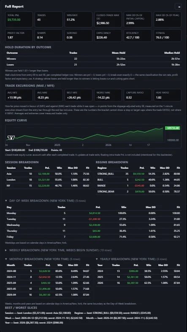The height and width of the screenshot is (332, 187).
Task: Select the Avg MFE card
Action: [x=19, y=95]
